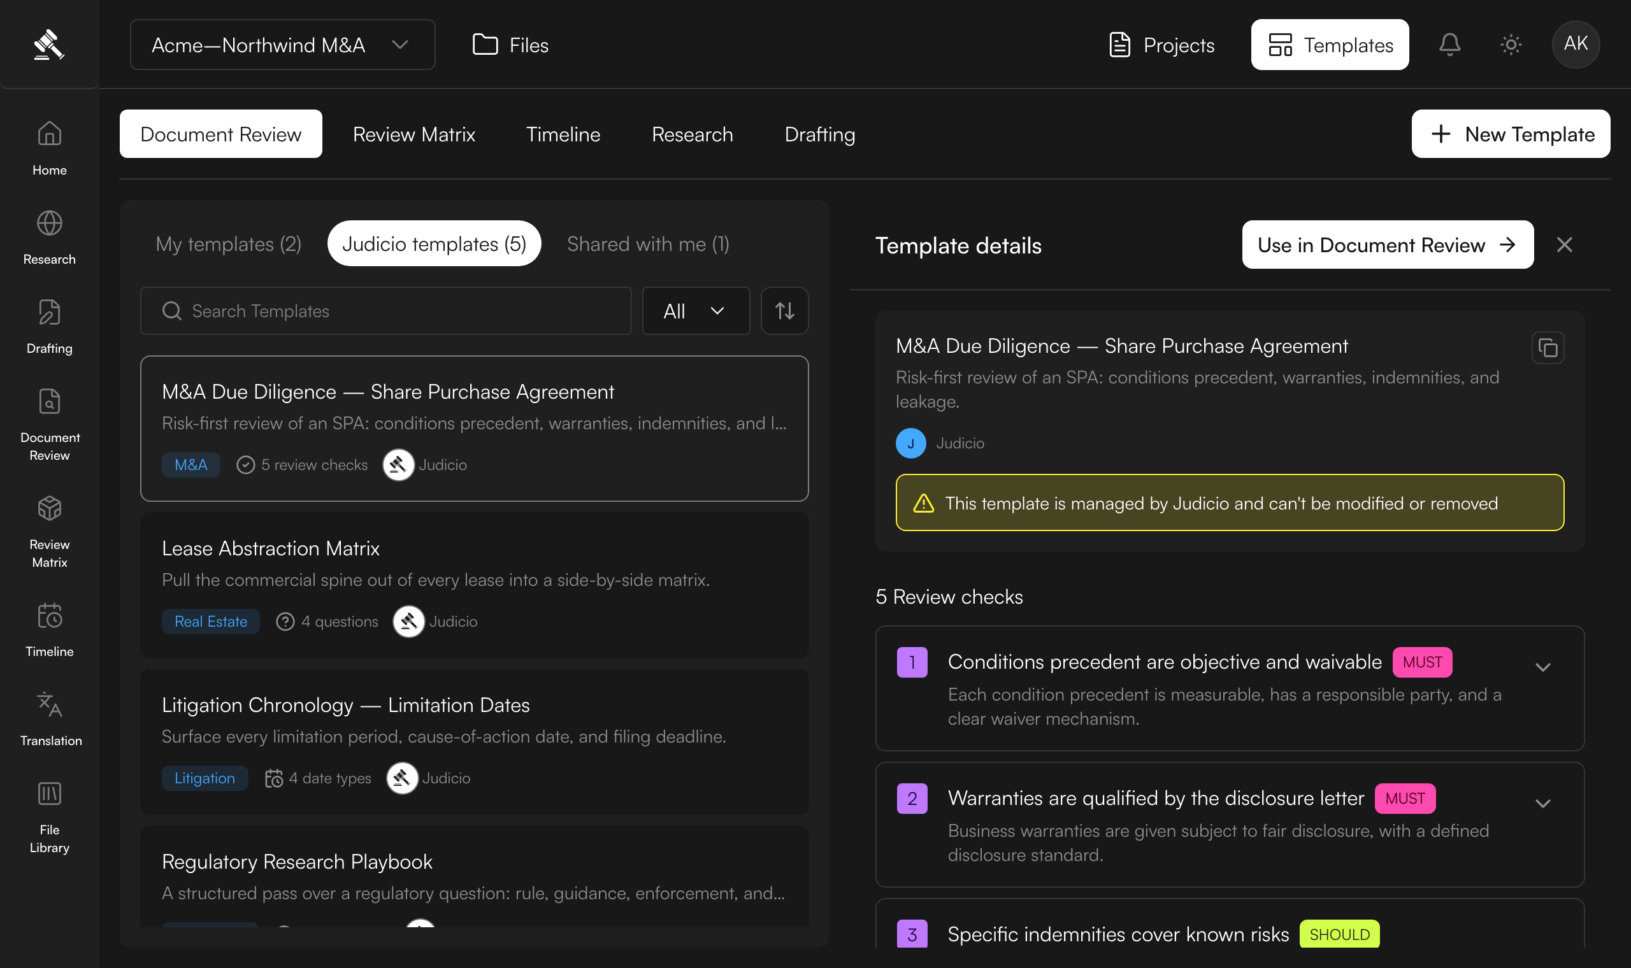Switch to the Review Matrix tab
The image size is (1631, 968).
413,134
